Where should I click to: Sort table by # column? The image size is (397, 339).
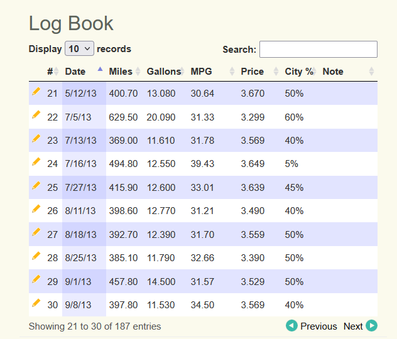53,72
